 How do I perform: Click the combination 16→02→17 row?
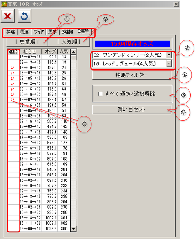pyautogui.click(x=31, y=127)
